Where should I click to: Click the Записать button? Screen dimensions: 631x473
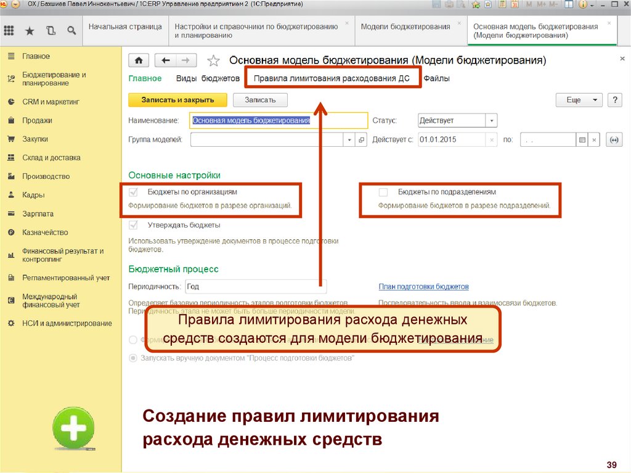click(x=260, y=100)
